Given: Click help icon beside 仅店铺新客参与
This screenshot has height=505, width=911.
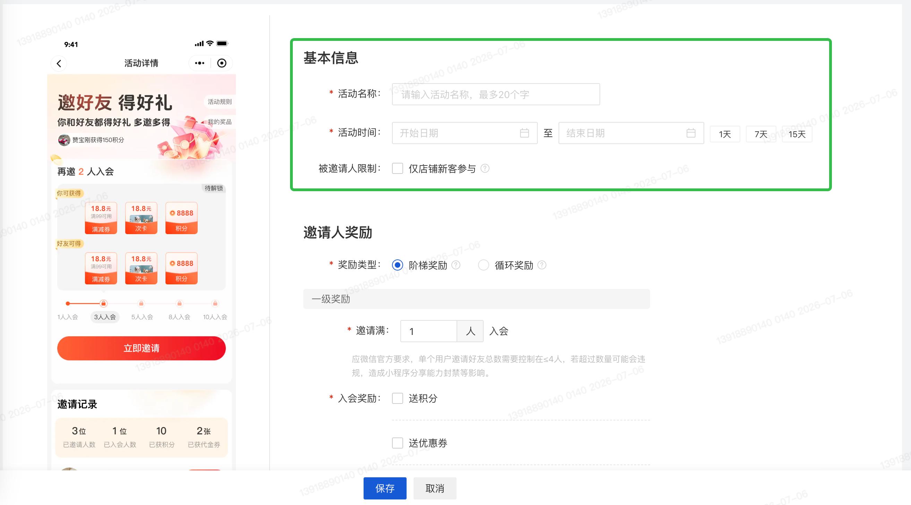Looking at the screenshot, I should pyautogui.click(x=485, y=168).
